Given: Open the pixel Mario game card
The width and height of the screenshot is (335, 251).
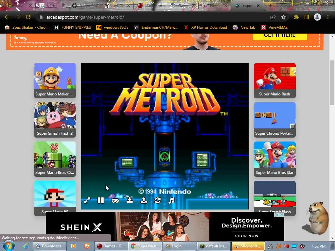Looking at the screenshot, I should tap(55, 198).
